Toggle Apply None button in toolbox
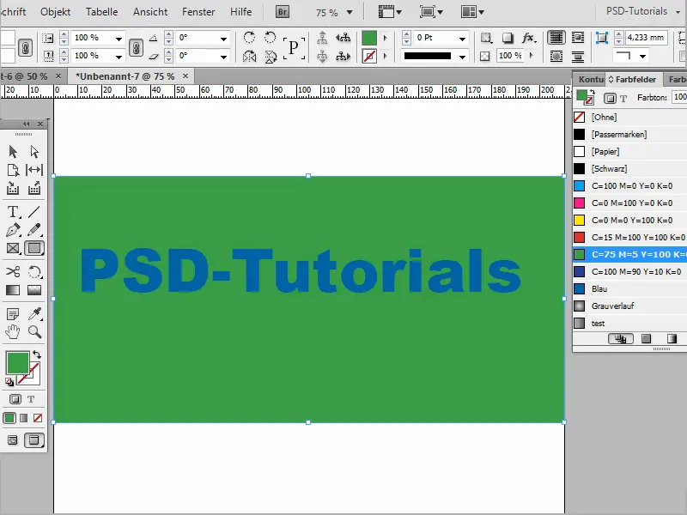 tap(38, 418)
